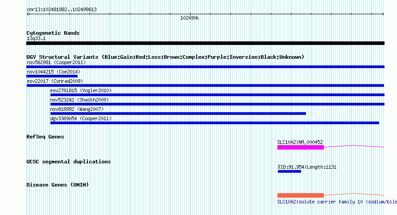The width and height of the screenshot is (397, 215).
Task: Click the 13q33.1 band label
Action: click(x=36, y=38)
